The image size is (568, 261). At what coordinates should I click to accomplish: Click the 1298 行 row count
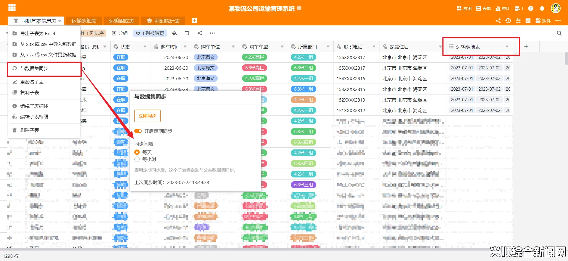[11, 256]
